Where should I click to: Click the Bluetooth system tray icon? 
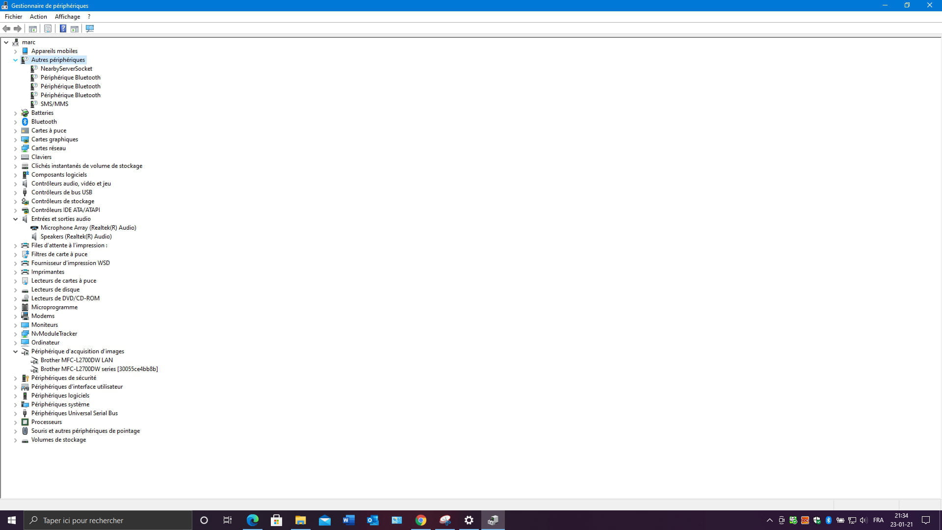[829, 520]
